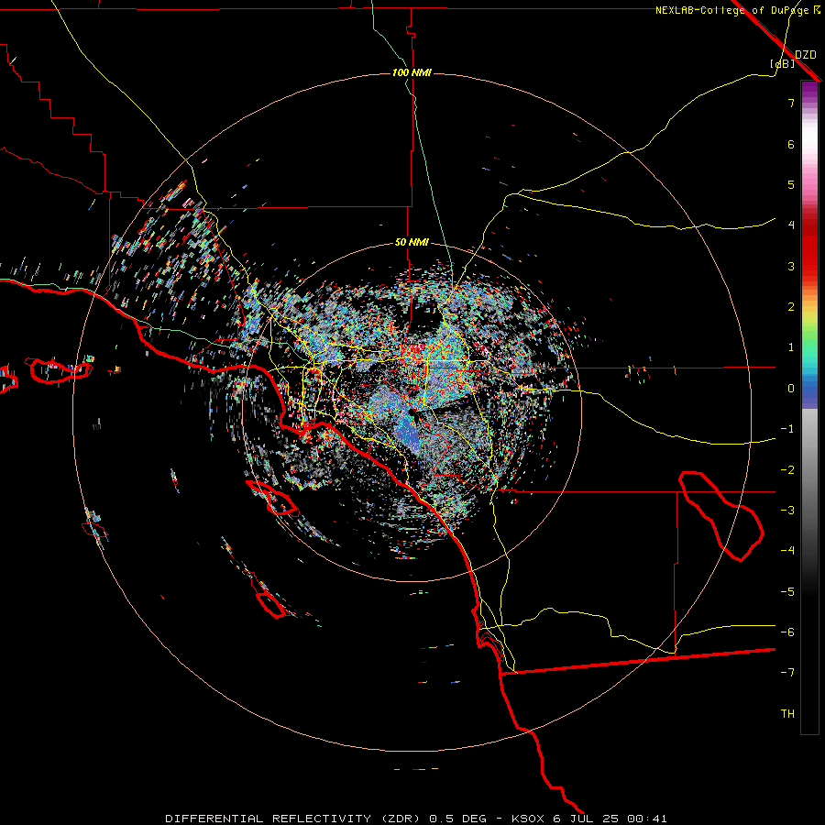This screenshot has height=825, width=825.
Task: Click the KSOX 6 JUL 25 00:41 timestamp
Action: [x=589, y=819]
